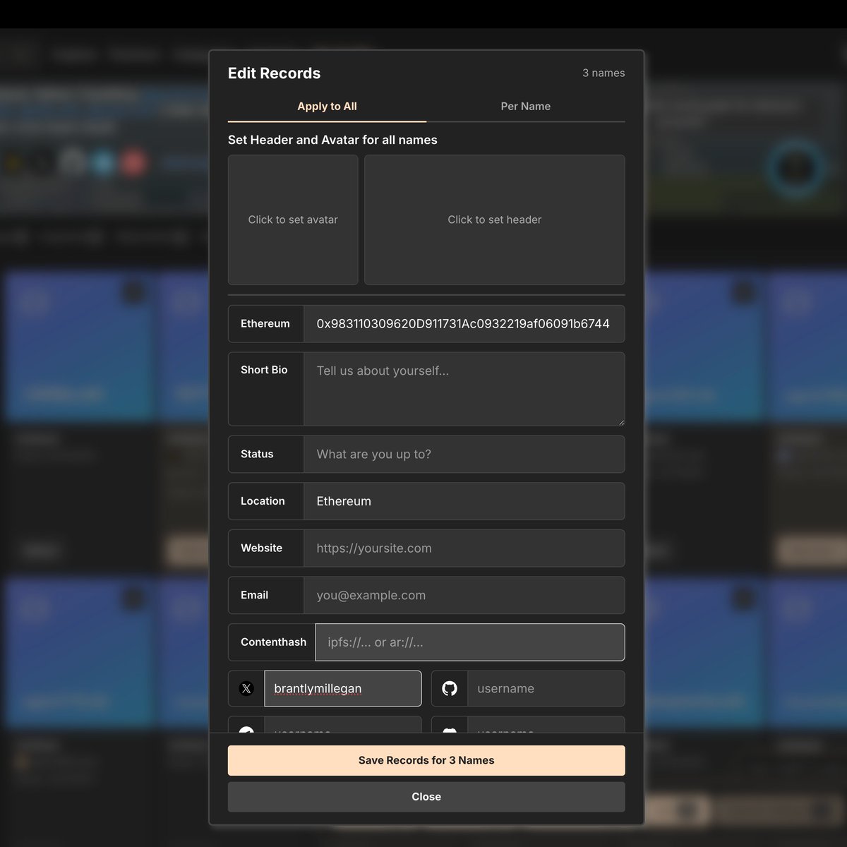
Task: Click the Website input field
Action: (464, 548)
